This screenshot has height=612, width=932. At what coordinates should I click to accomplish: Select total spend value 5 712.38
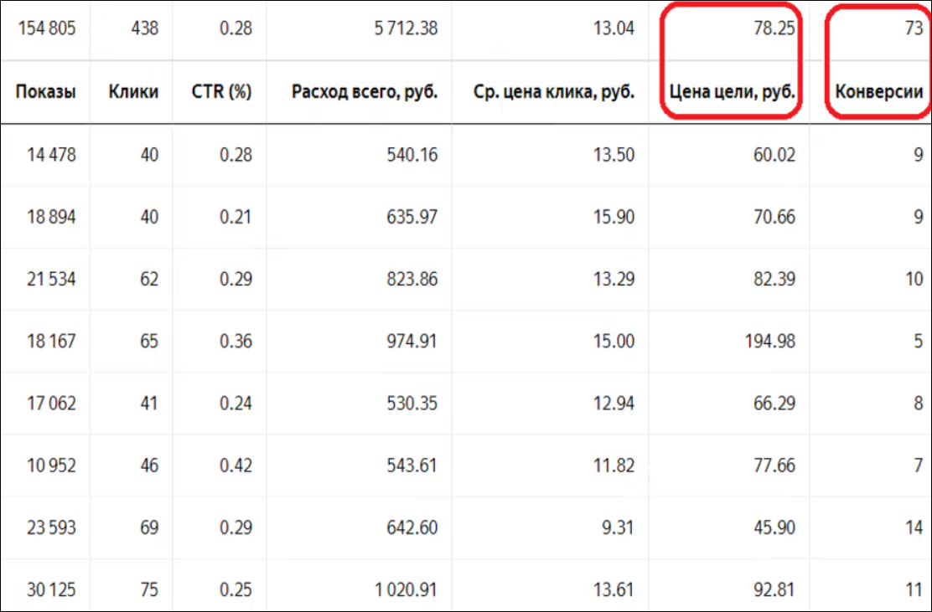tap(406, 28)
